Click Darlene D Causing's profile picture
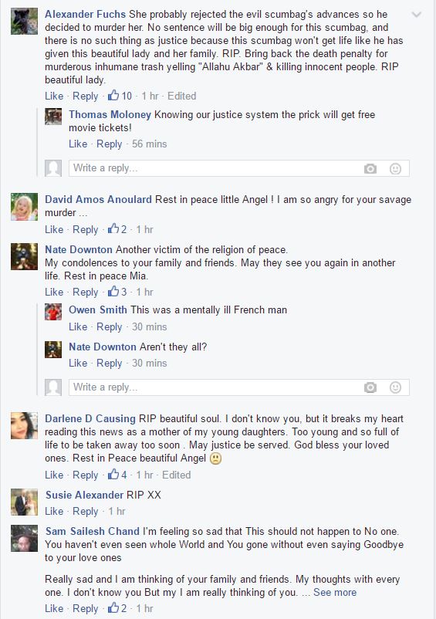Screen dimensions: 436x619 (24, 425)
